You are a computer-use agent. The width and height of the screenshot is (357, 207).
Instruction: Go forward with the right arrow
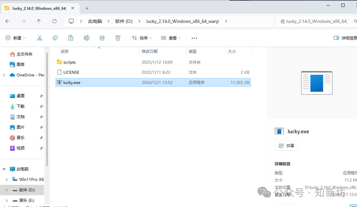[x=23, y=21]
